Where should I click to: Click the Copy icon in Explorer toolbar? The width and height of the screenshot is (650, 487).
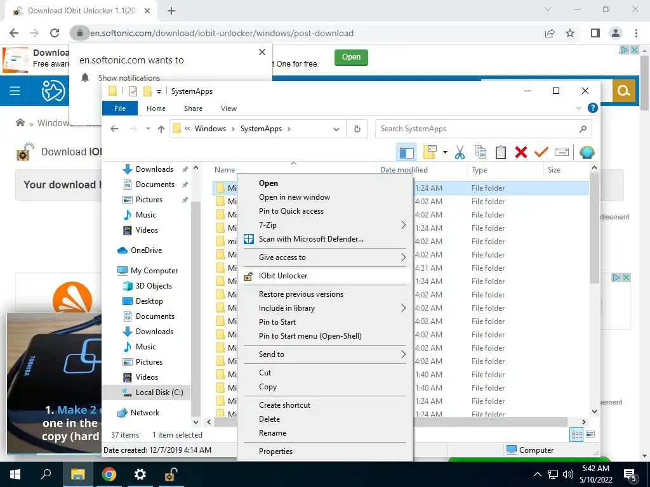click(x=480, y=152)
